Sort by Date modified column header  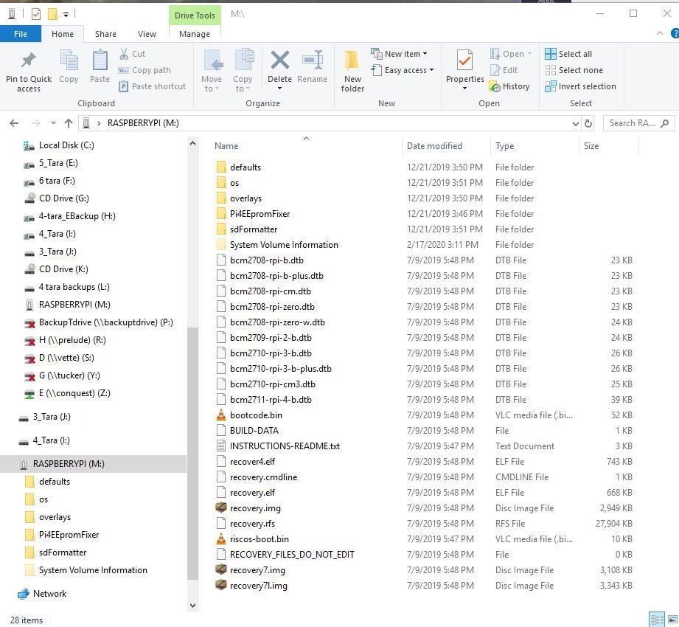(x=447, y=146)
